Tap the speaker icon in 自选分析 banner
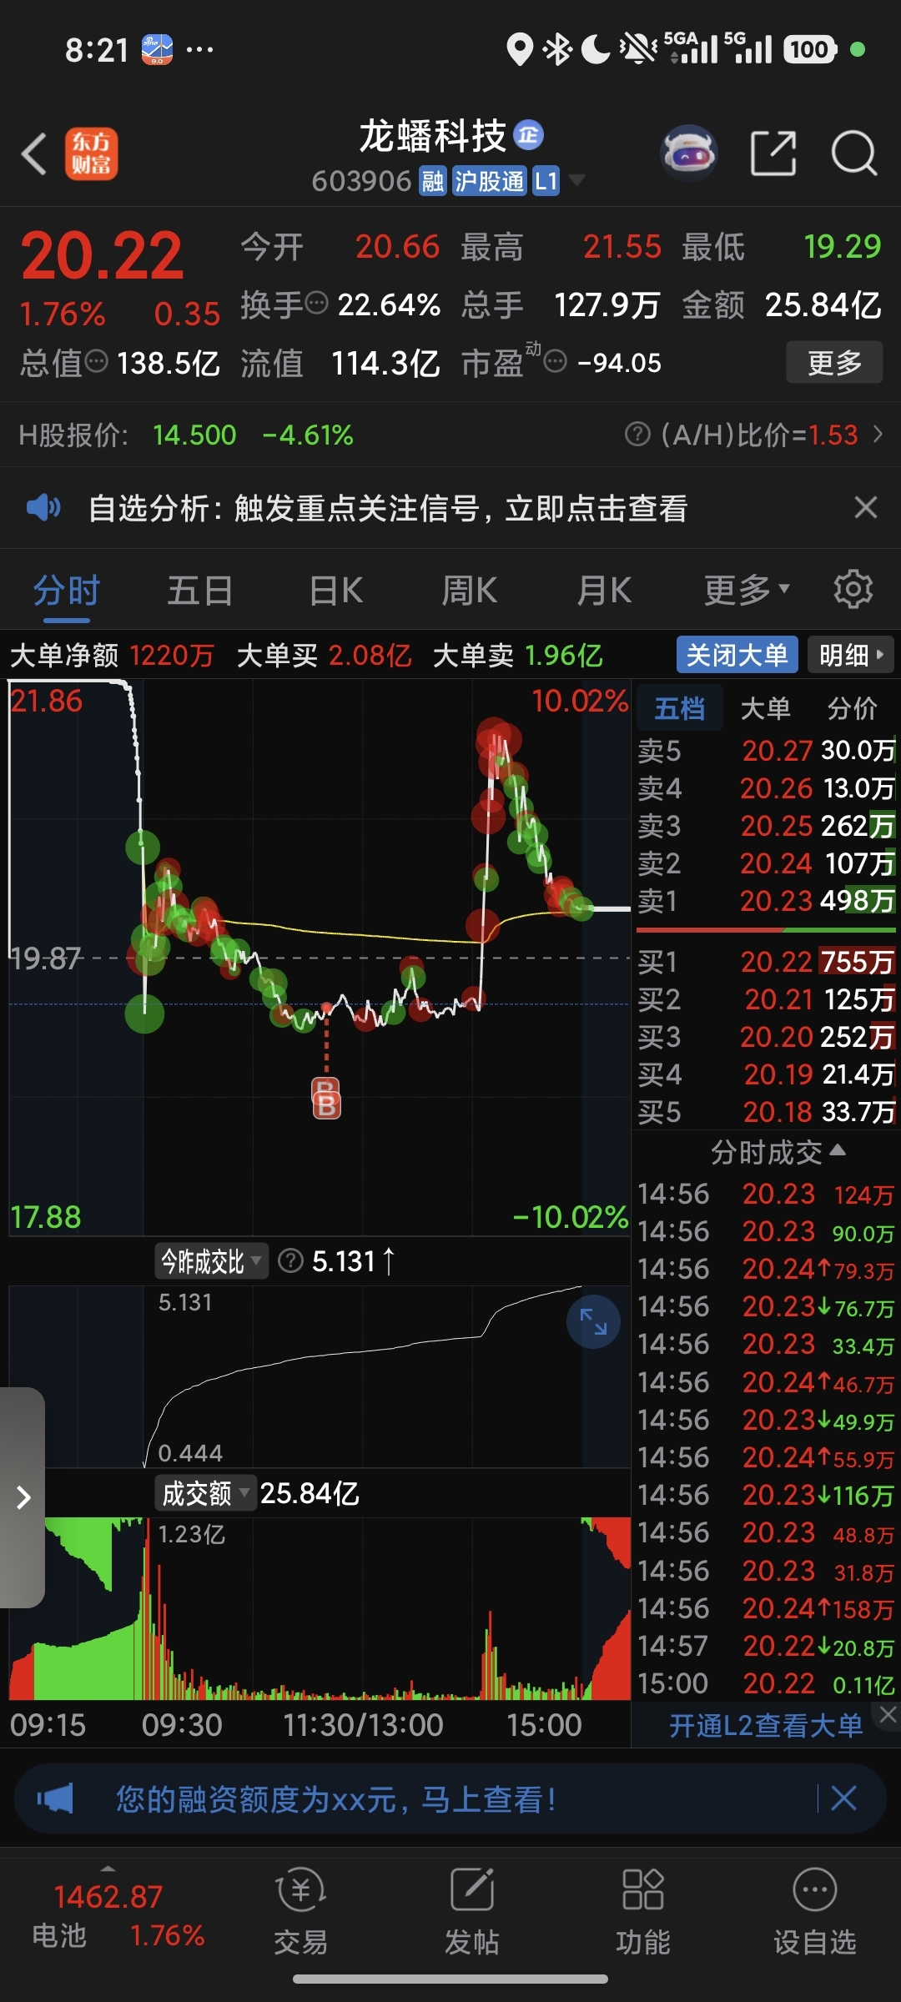This screenshot has height=2002, width=901. click(x=43, y=507)
